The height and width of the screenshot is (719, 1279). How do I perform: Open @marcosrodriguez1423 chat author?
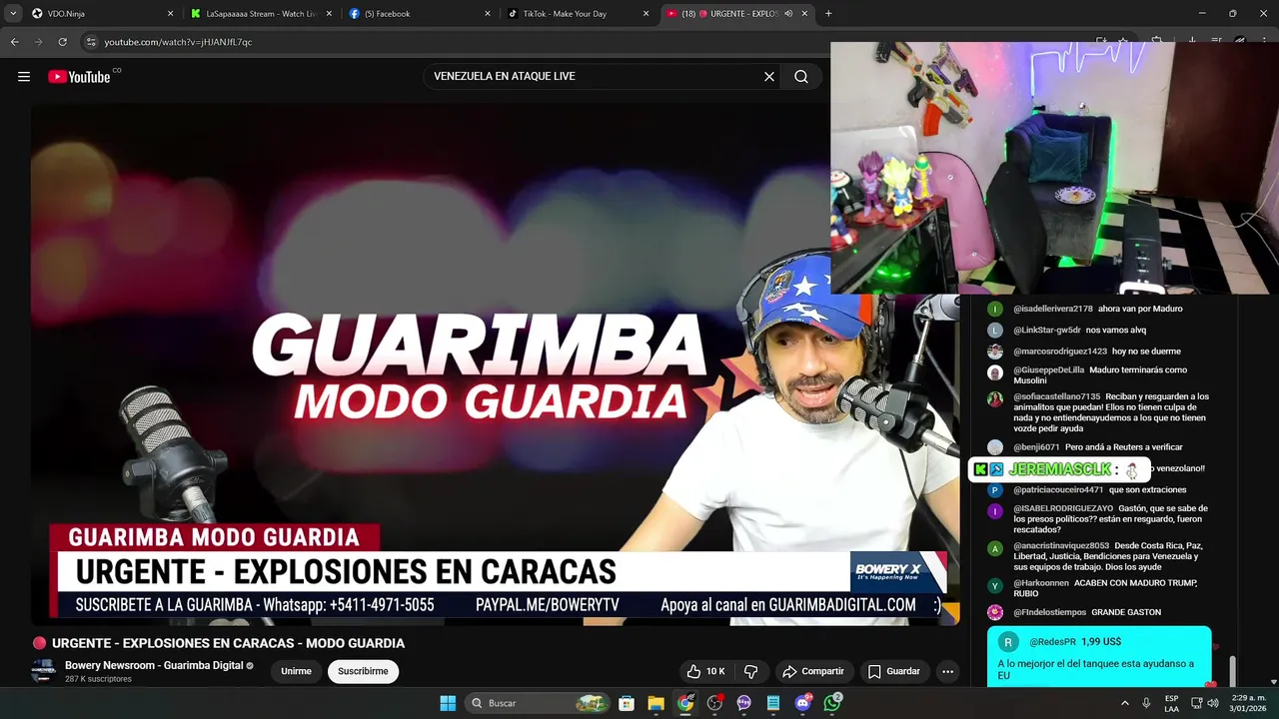click(x=1060, y=352)
